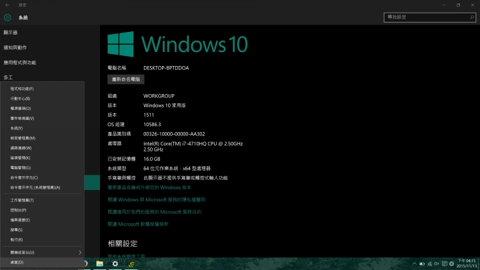This screenshot has width=480, height=270.
Task: Open 電源選項(O) from the context menu
Action: point(42,109)
